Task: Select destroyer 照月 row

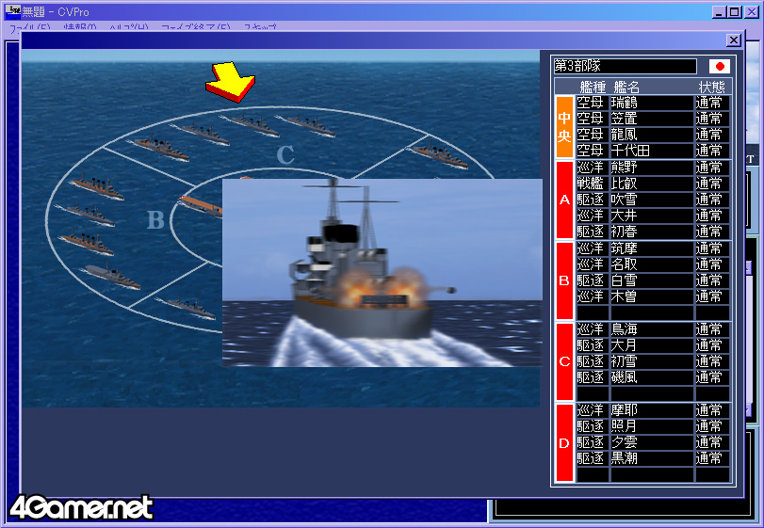Action: coord(653,426)
